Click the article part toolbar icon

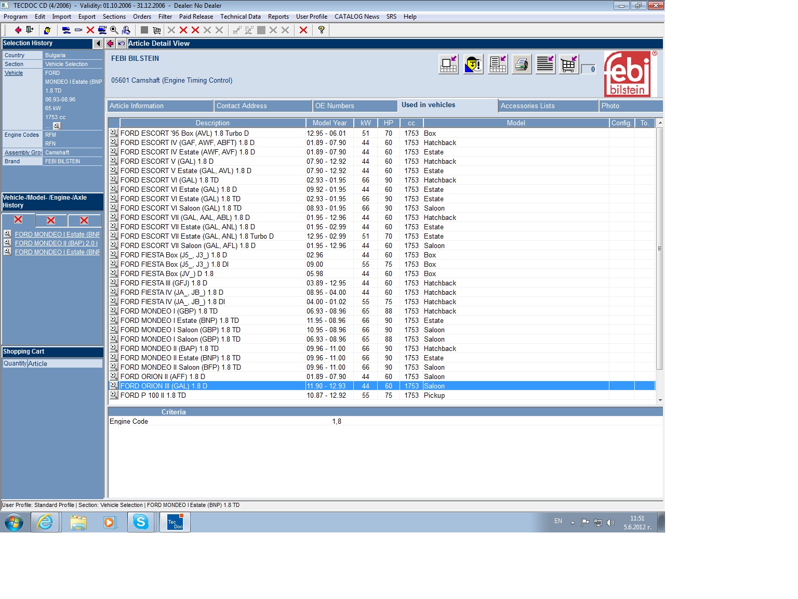tap(78, 30)
